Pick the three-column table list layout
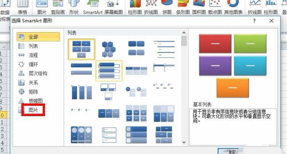Screen dimensions: 287x154 point(136,70)
